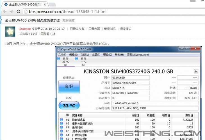Click the ATA8-ACS version 6 field
This screenshot has width=205, height=140.
tap(155, 103)
